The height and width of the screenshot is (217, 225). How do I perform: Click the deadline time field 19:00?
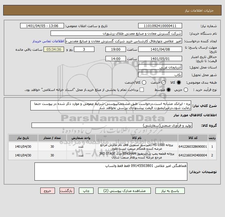(116, 49)
